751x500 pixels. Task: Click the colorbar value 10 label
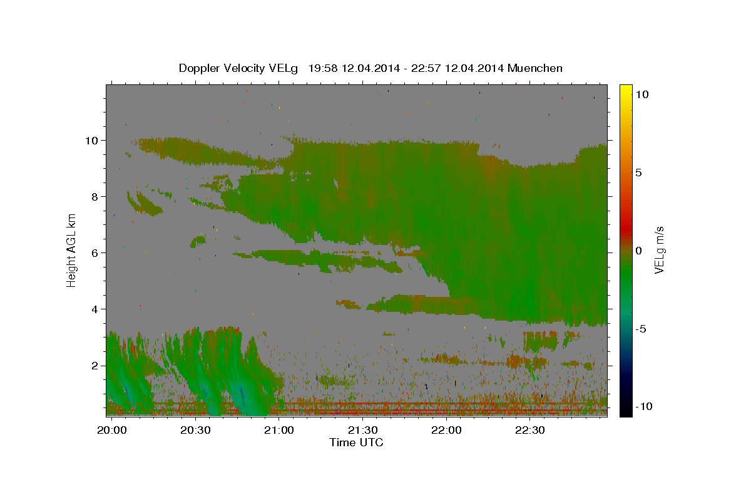point(641,94)
